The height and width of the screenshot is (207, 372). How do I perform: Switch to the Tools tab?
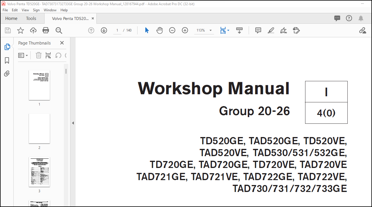point(31,19)
